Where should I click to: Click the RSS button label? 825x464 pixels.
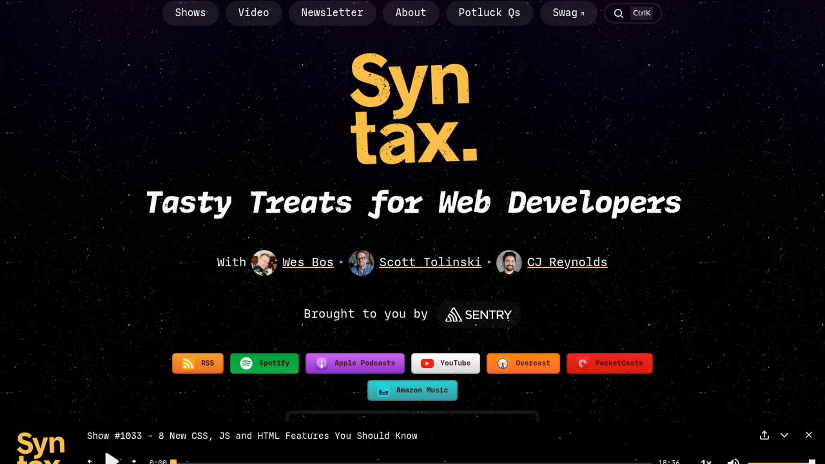(208, 363)
